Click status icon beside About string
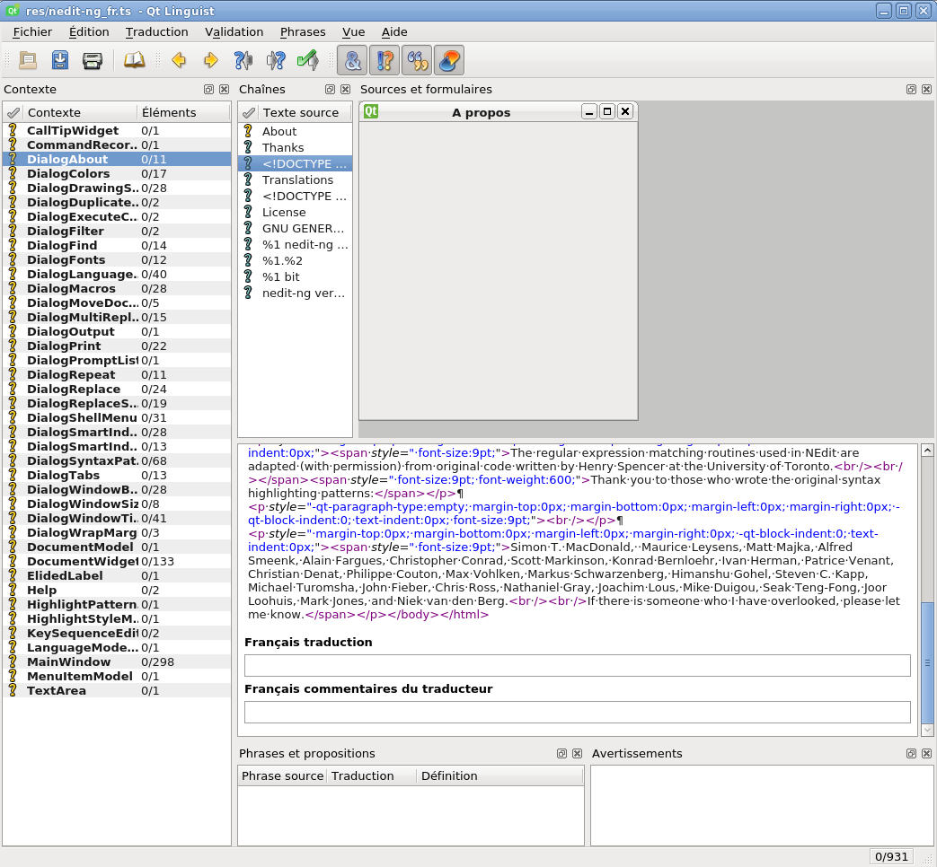The height and width of the screenshot is (867, 937). [249, 131]
